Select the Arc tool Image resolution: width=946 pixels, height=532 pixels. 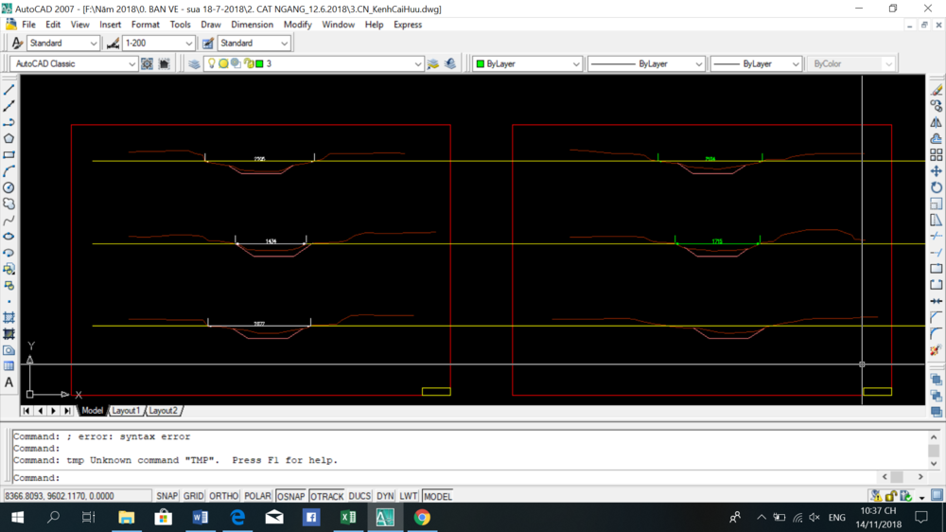9,171
